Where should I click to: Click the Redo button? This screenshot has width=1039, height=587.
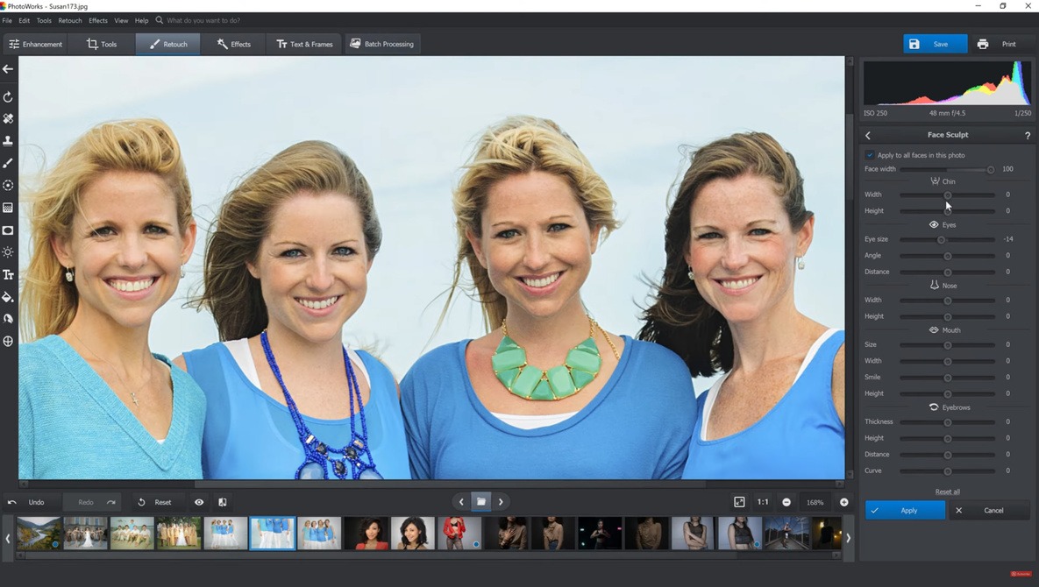[x=94, y=502]
